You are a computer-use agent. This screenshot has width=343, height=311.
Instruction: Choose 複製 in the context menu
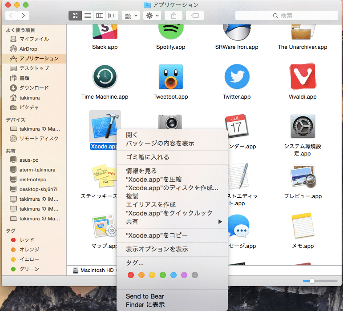(x=172, y=196)
